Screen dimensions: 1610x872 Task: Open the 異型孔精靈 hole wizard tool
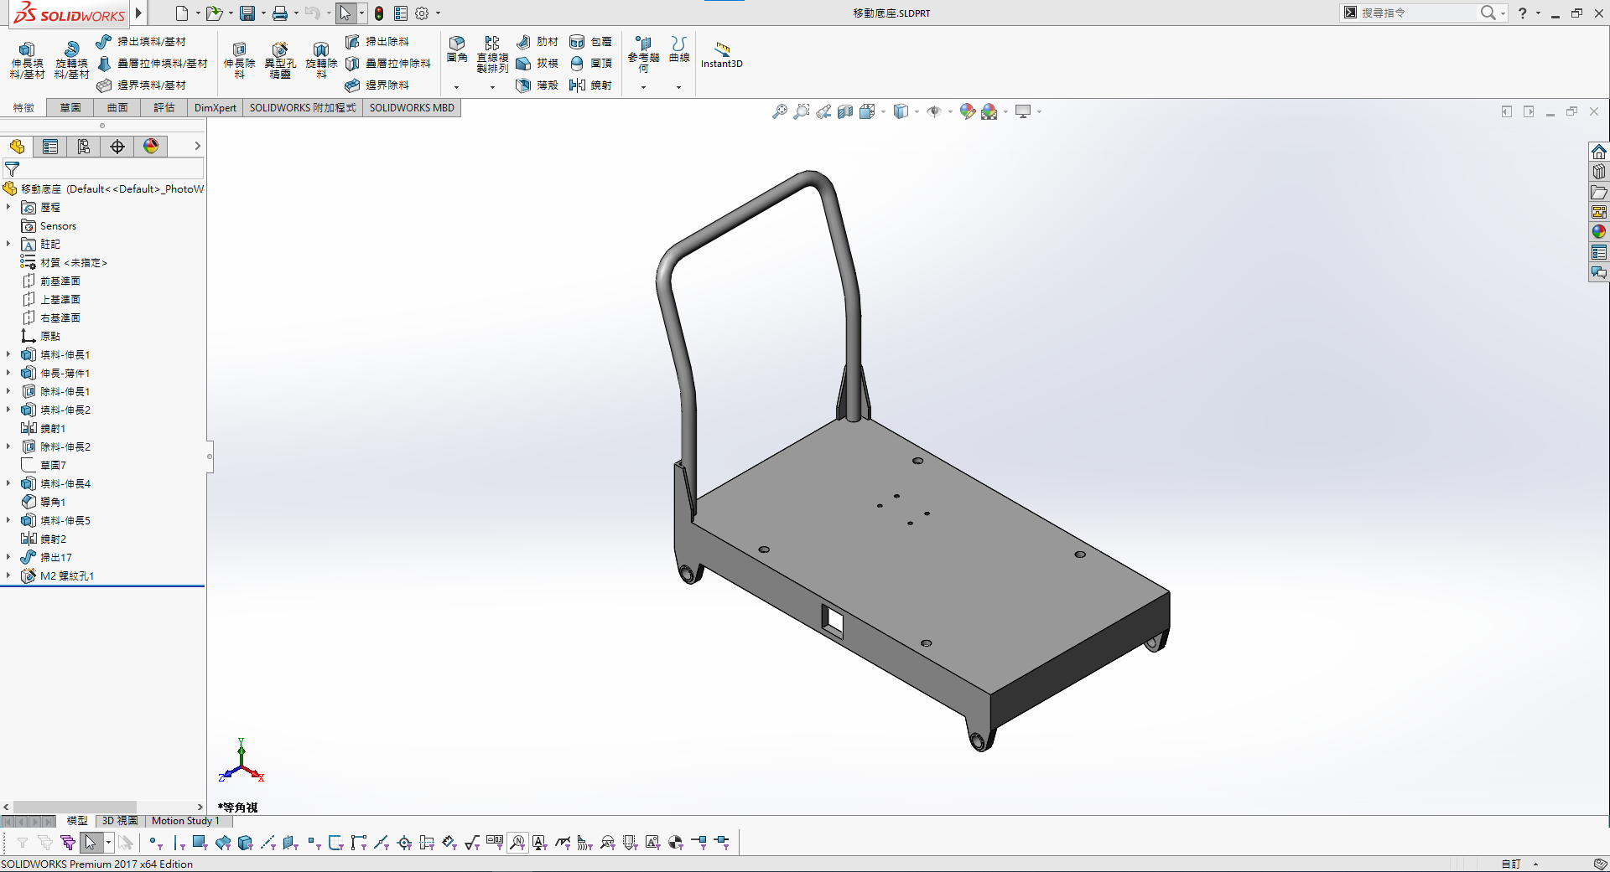pyautogui.click(x=280, y=59)
